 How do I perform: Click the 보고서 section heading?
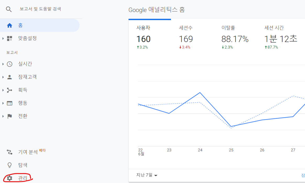pos(12,52)
